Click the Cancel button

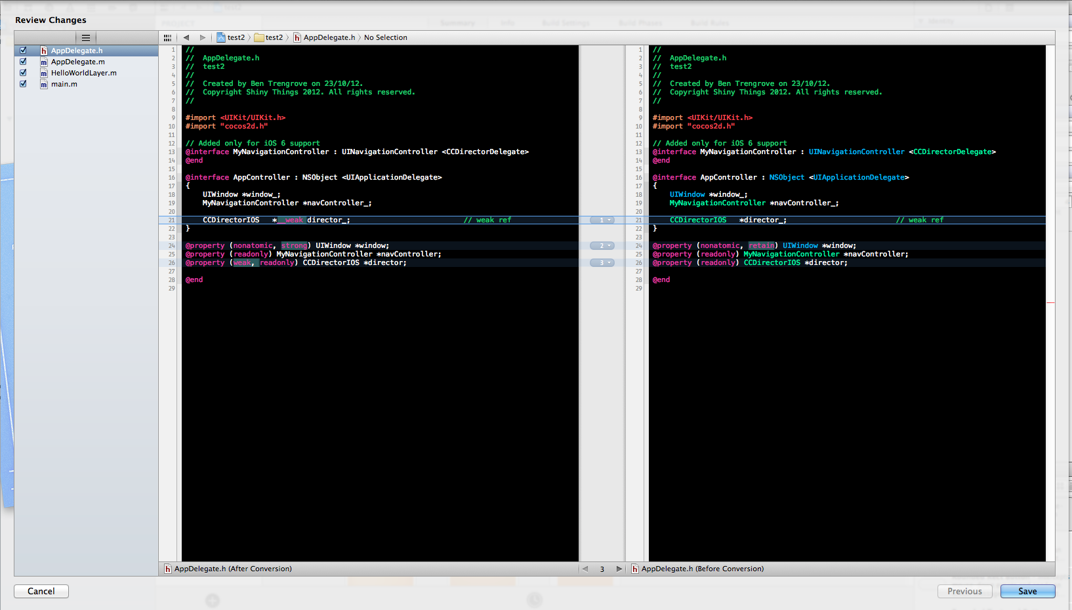(41, 591)
